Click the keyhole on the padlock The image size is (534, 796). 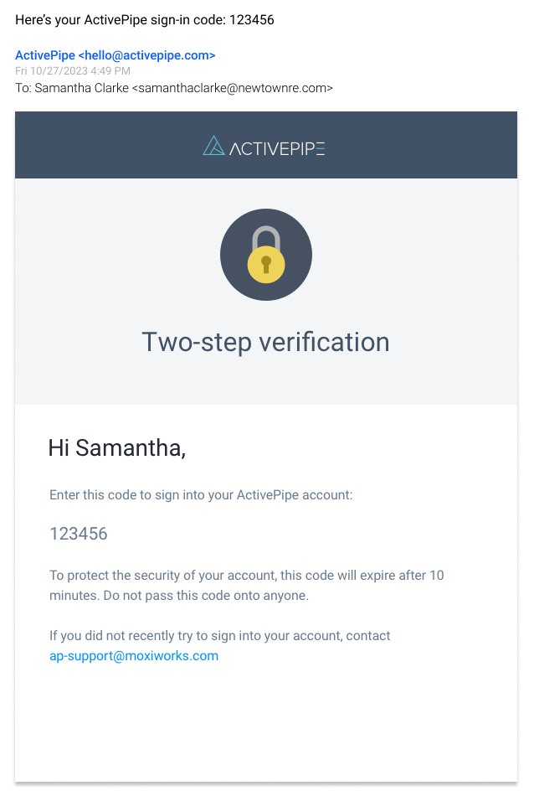[266, 265]
